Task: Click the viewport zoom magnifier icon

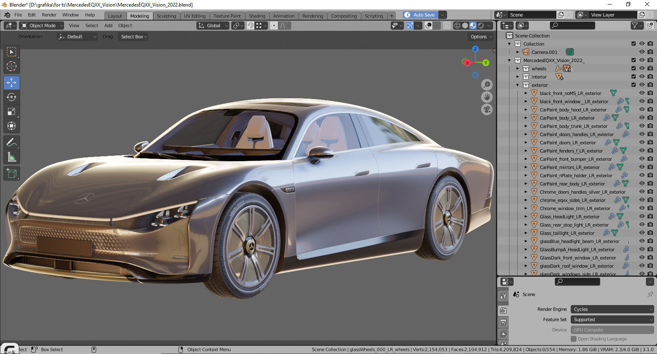Action: 487,85
